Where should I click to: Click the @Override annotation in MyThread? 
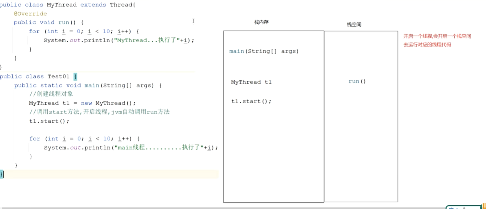30,14
